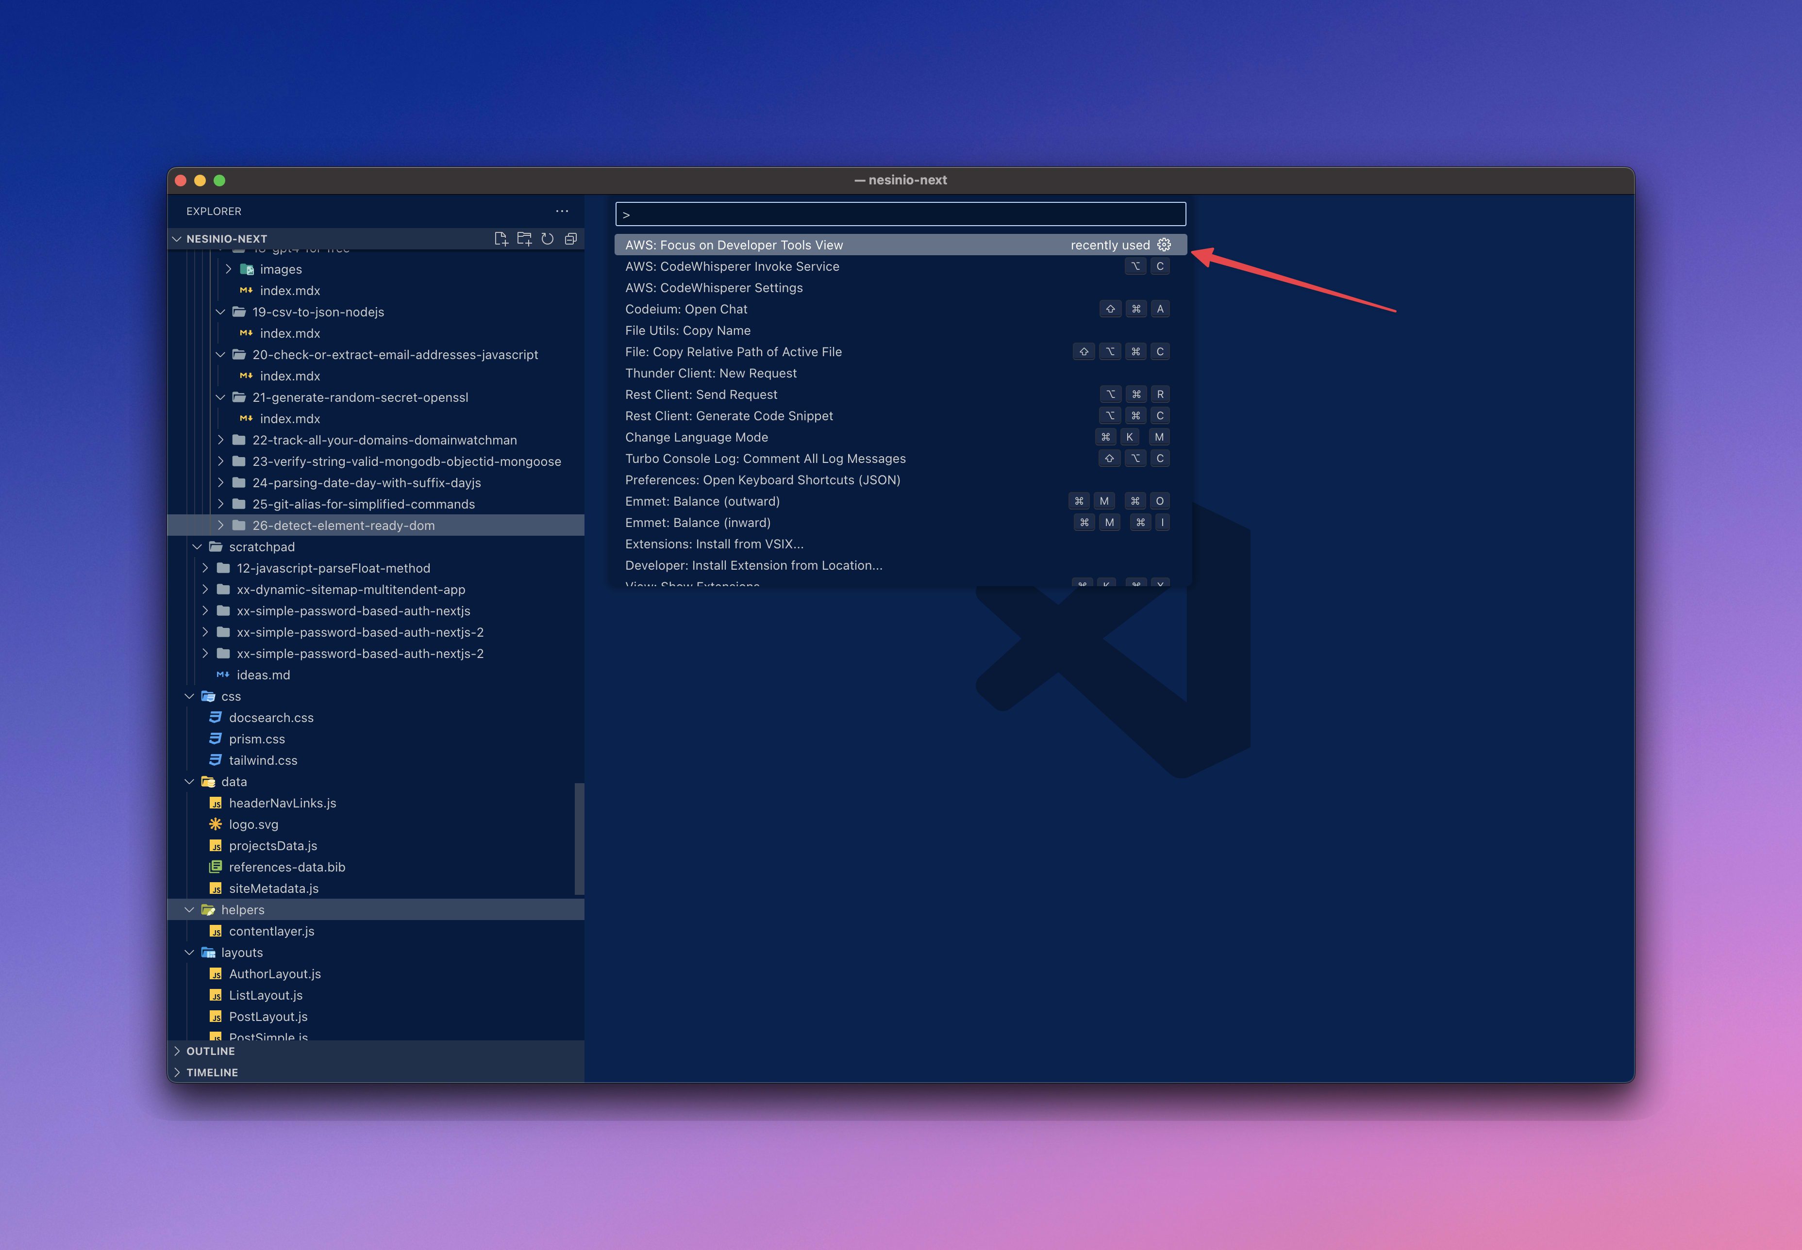Choose Extensions: Install from VSIX...

click(901, 544)
